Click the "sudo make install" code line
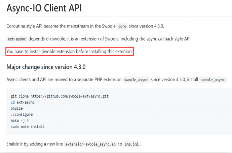The image size is (232, 153). [28, 127]
